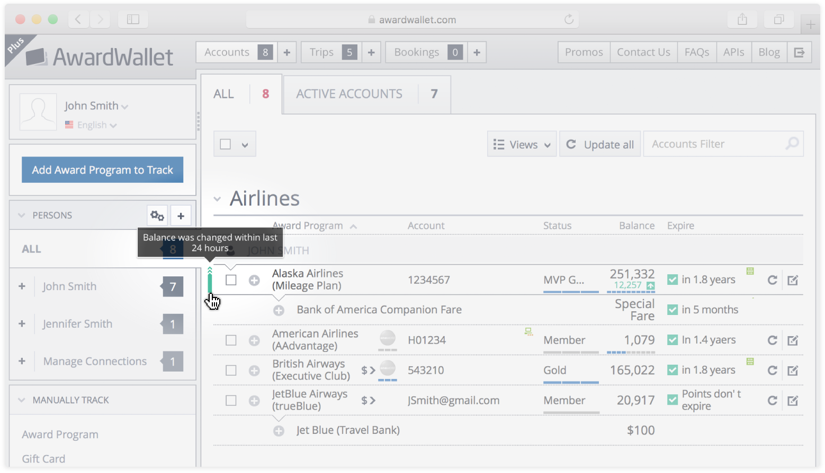Select the American Airlines row checkbox

[x=231, y=340]
